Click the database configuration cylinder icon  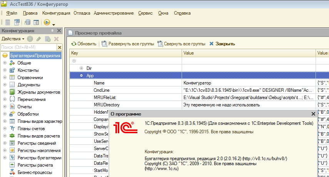27,22
